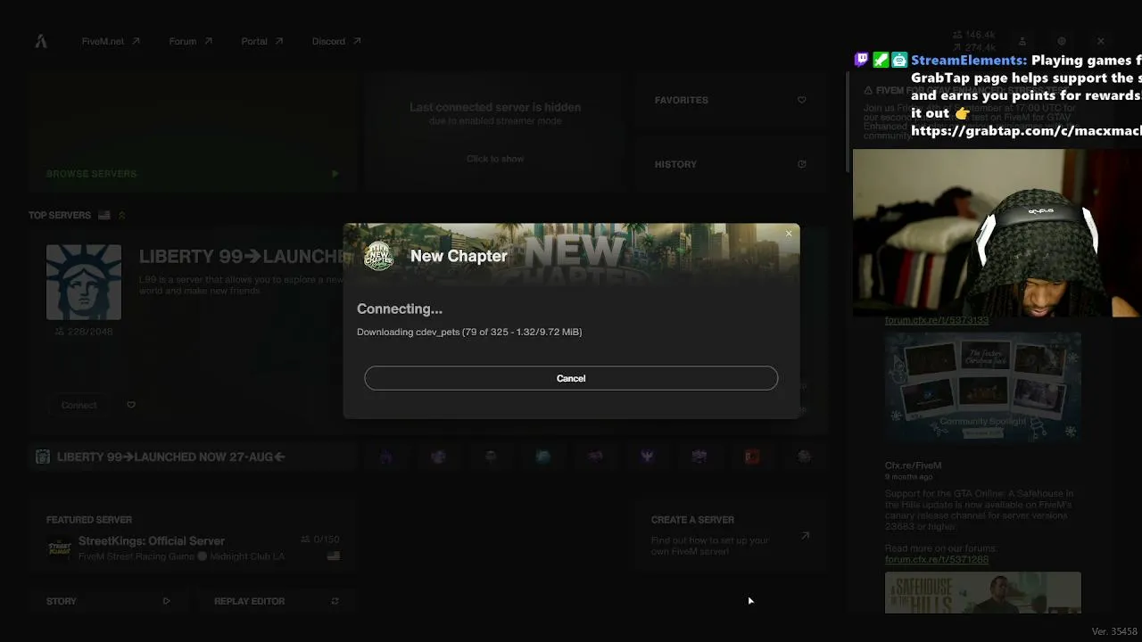
Task: Favorite the Liberty 99 server with the heart
Action: (131, 405)
